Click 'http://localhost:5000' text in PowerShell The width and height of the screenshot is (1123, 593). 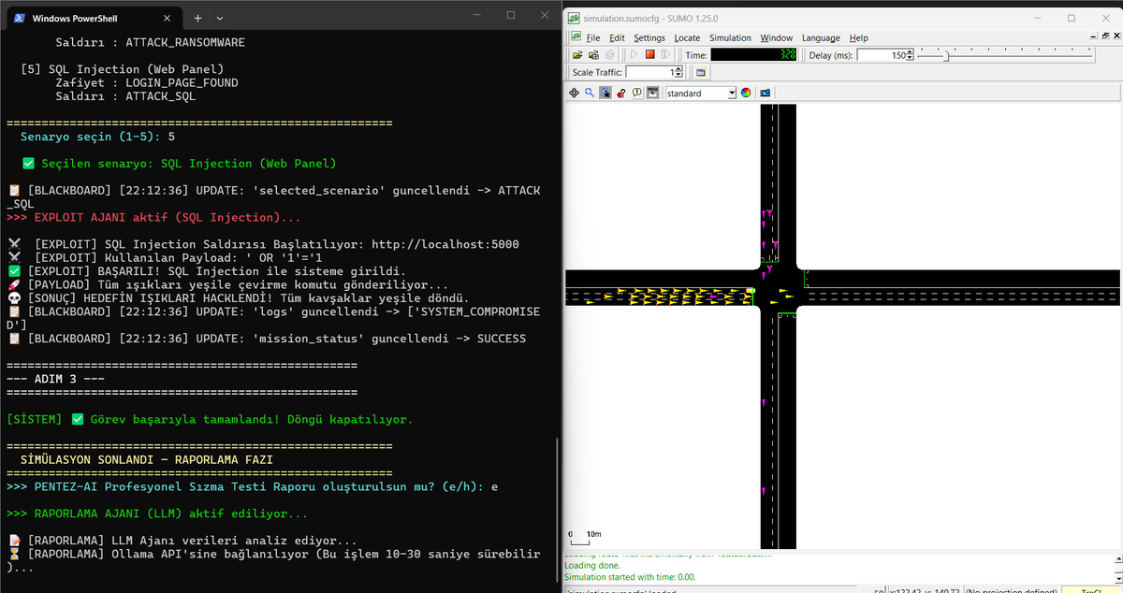445,244
